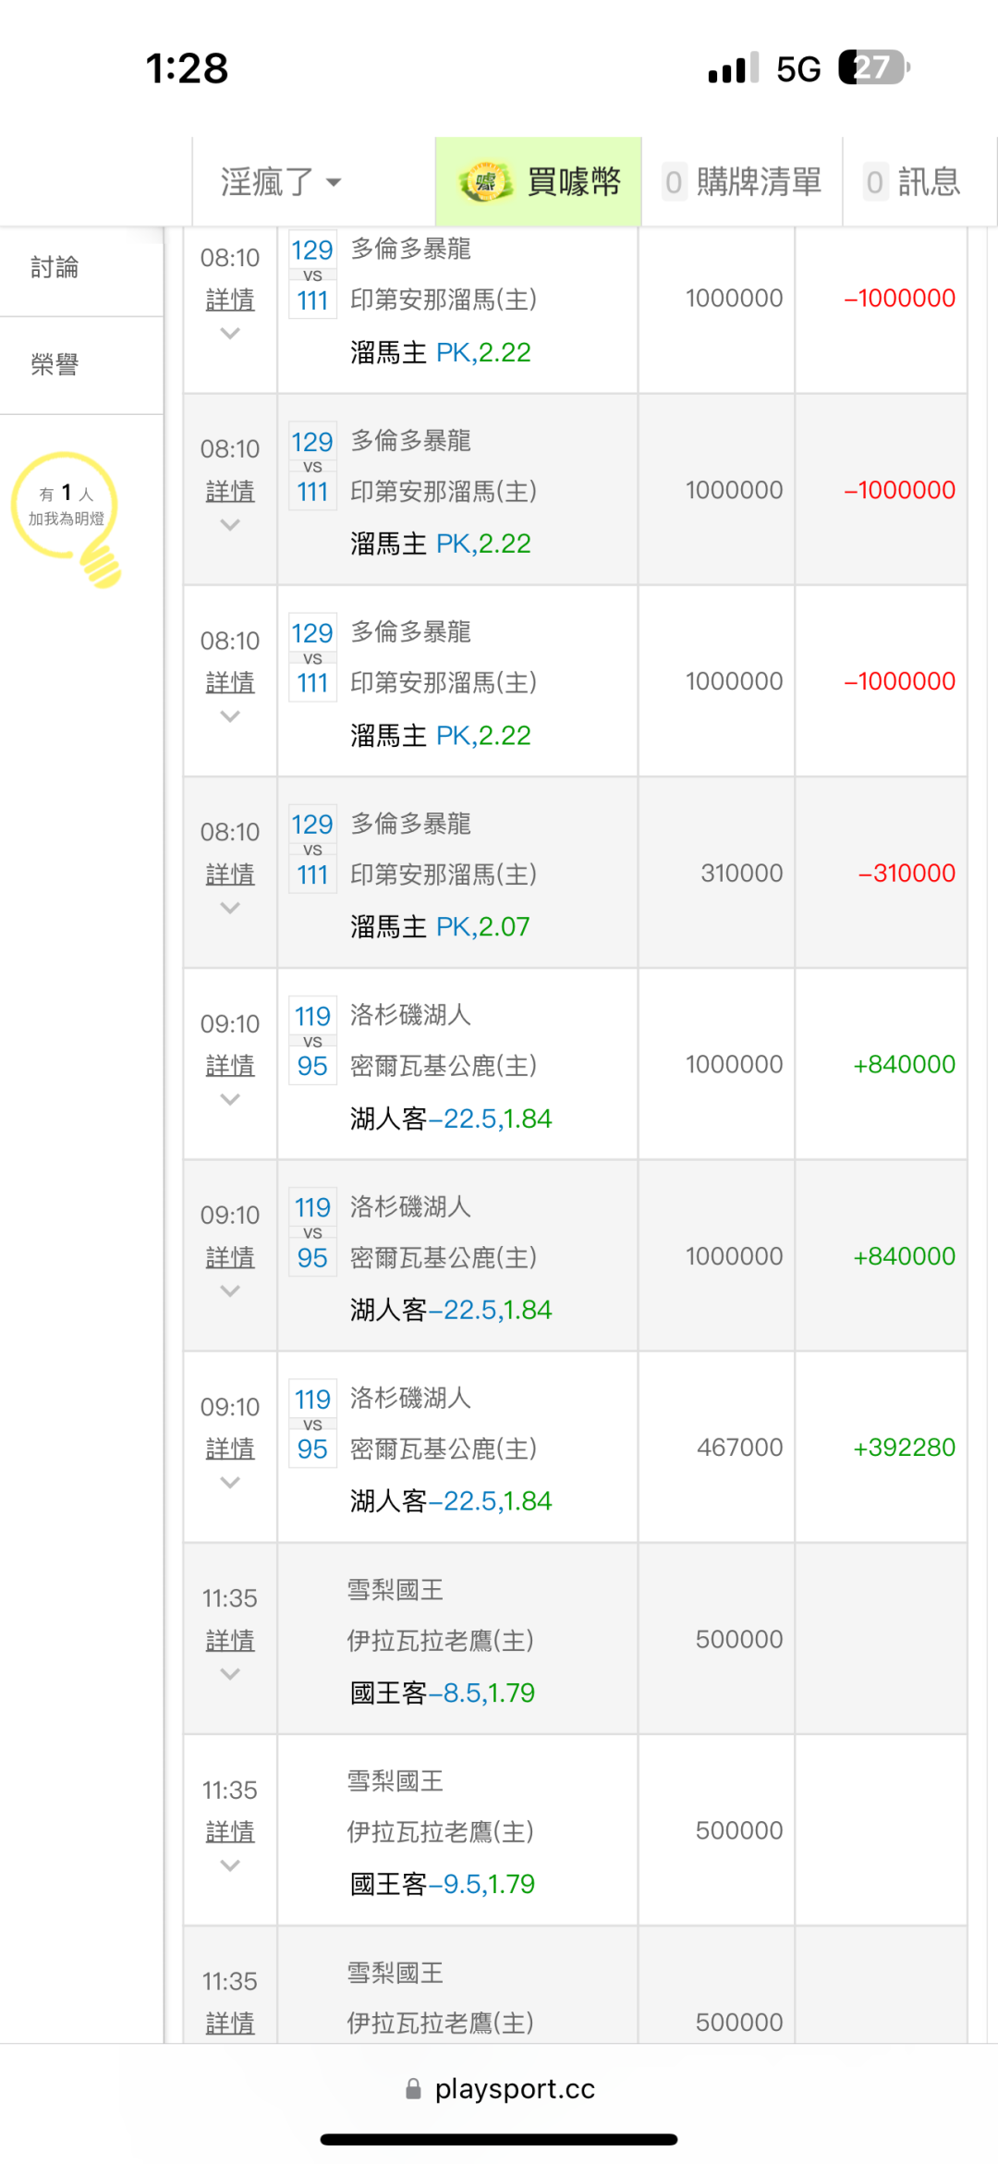The image size is (998, 2164).
Task: Tap the battery indicator in status bar
Action: pos(873,68)
